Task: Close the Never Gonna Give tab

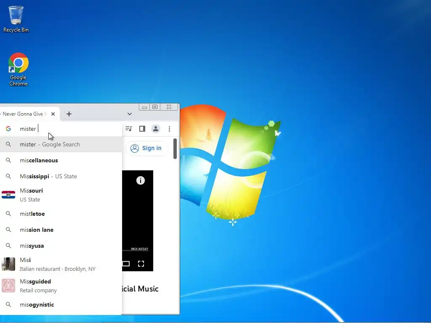Action: [x=53, y=114]
